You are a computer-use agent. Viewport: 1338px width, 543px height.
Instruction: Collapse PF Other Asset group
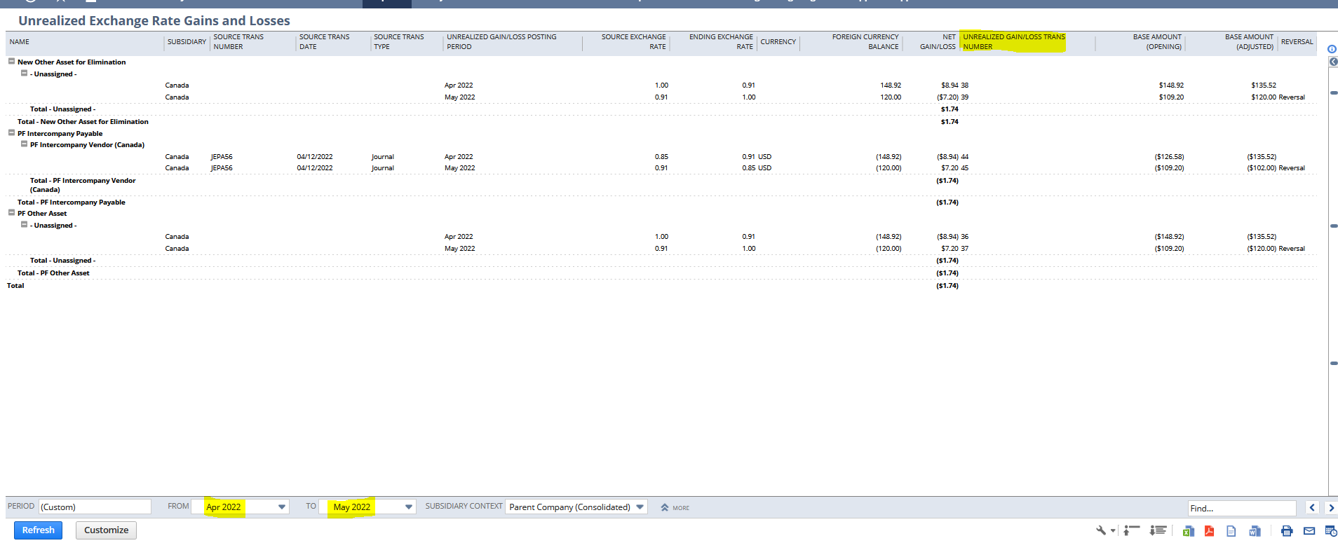point(11,212)
